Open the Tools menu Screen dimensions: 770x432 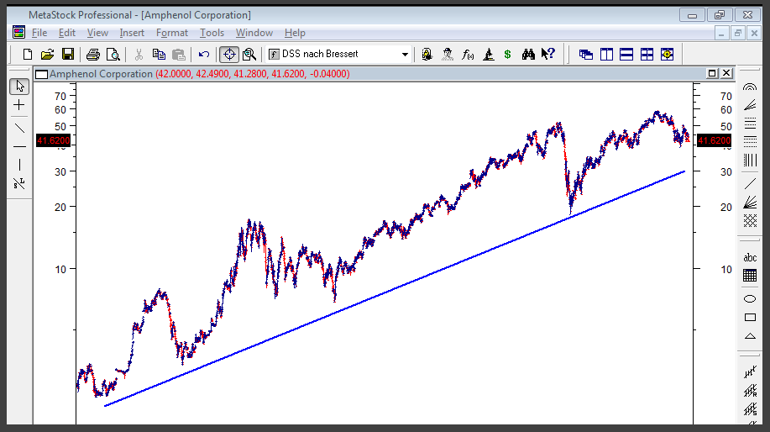[x=212, y=33]
